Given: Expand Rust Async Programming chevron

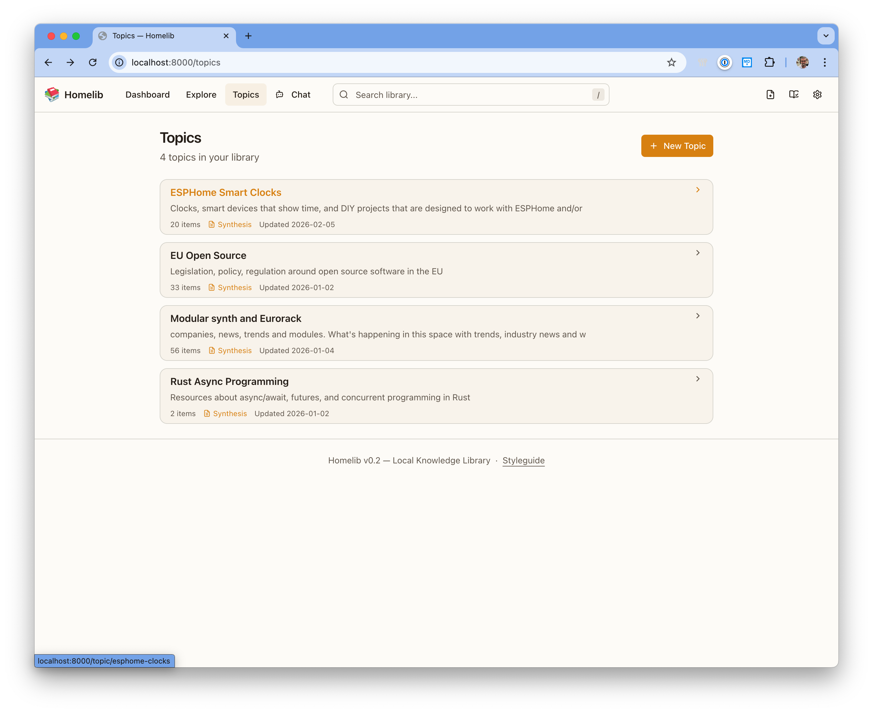Looking at the screenshot, I should point(698,379).
